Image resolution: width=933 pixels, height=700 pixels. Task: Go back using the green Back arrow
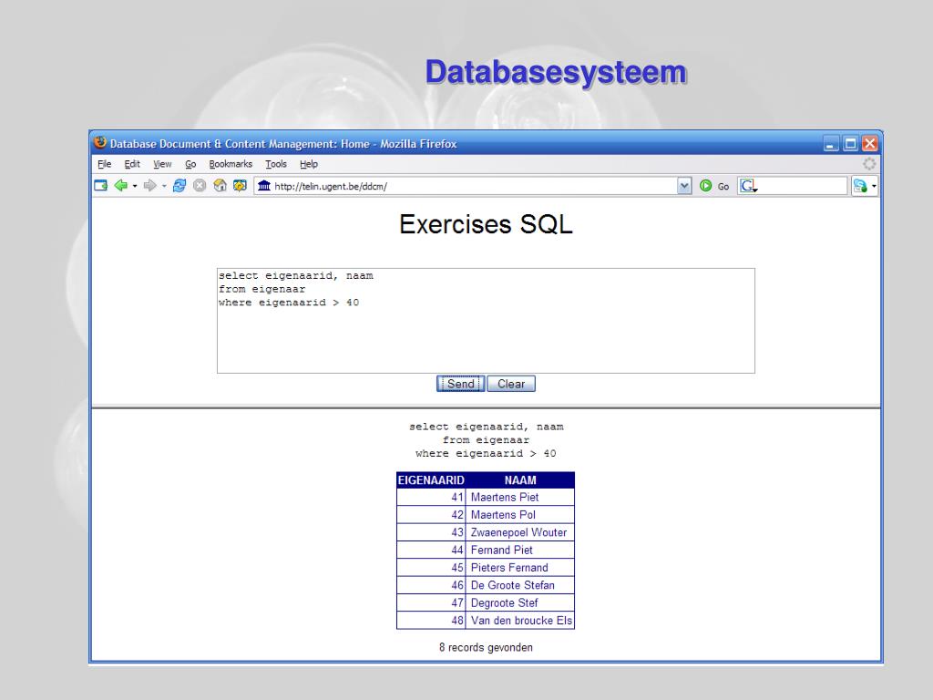(121, 186)
